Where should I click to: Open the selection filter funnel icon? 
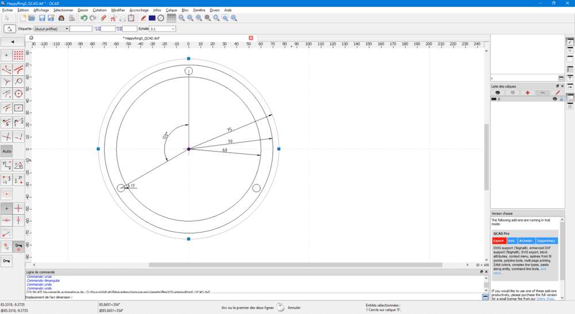click(570, 78)
